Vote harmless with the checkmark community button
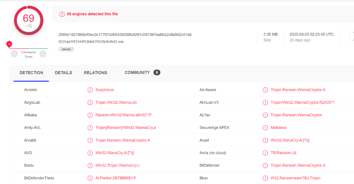 43,54
